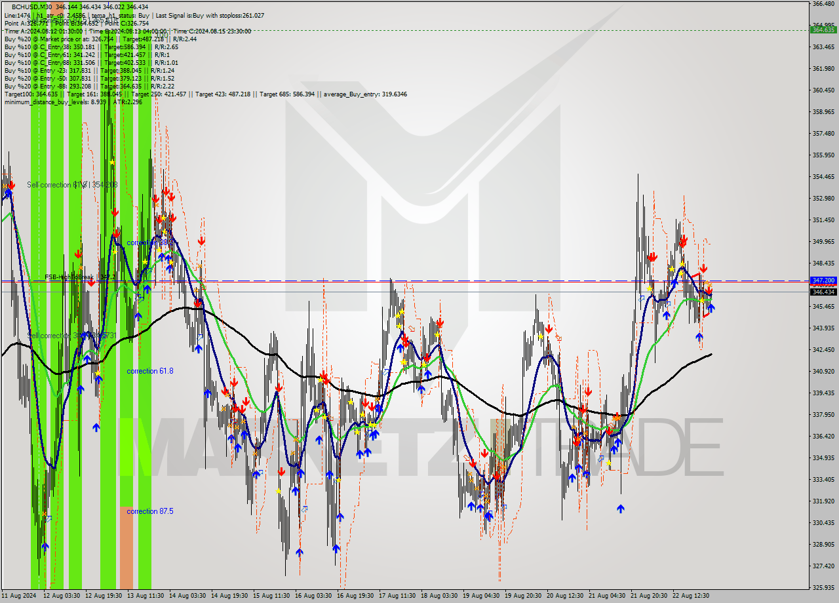The width and height of the screenshot is (839, 603).
Task: Click the 'Buy %20 @ Entry -88: 293.208' line
Action: tap(89, 86)
